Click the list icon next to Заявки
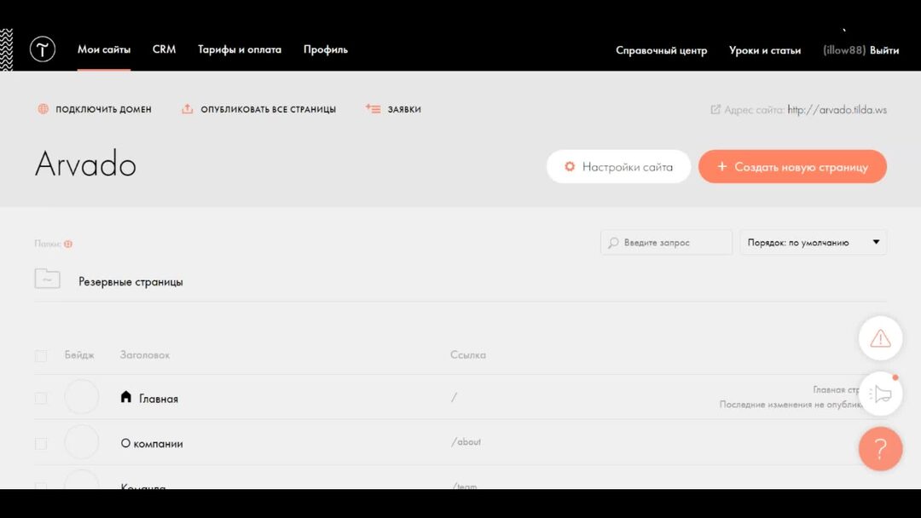This screenshot has height=518, width=921. coord(373,108)
